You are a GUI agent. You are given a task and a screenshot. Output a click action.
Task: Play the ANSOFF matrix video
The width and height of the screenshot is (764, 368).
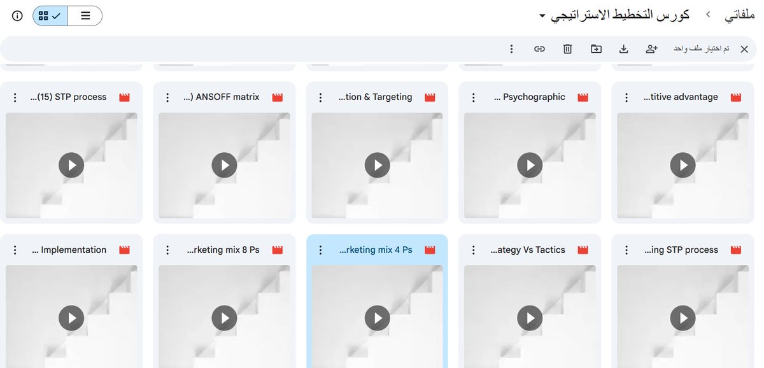224,166
